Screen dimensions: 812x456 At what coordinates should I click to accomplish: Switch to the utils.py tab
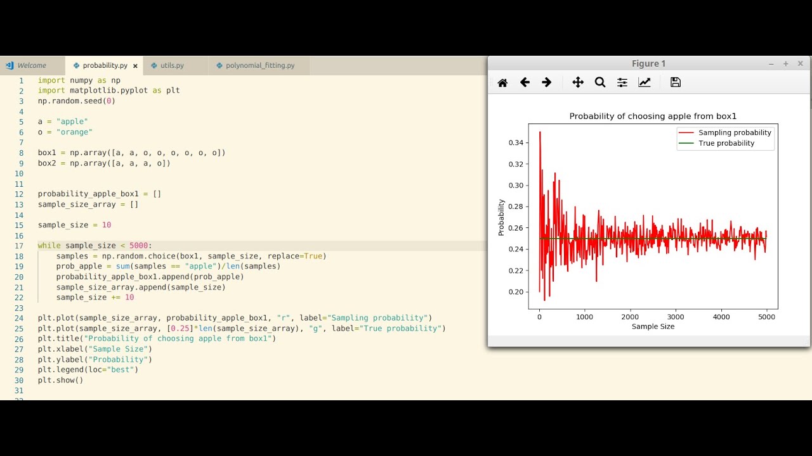pos(172,65)
